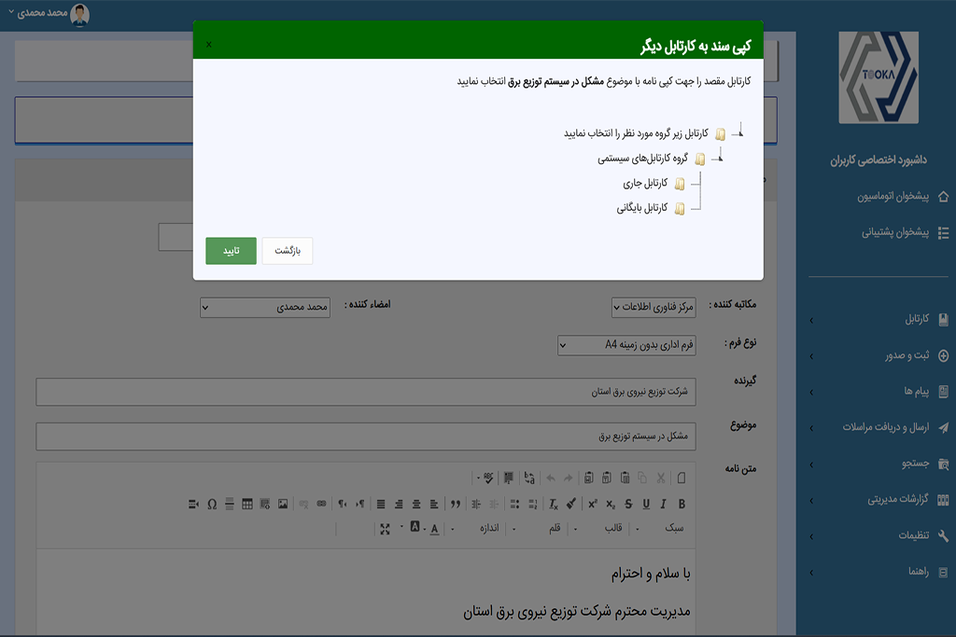
Task: Open the امضاء کننده signer dropdown
Action: 265,307
